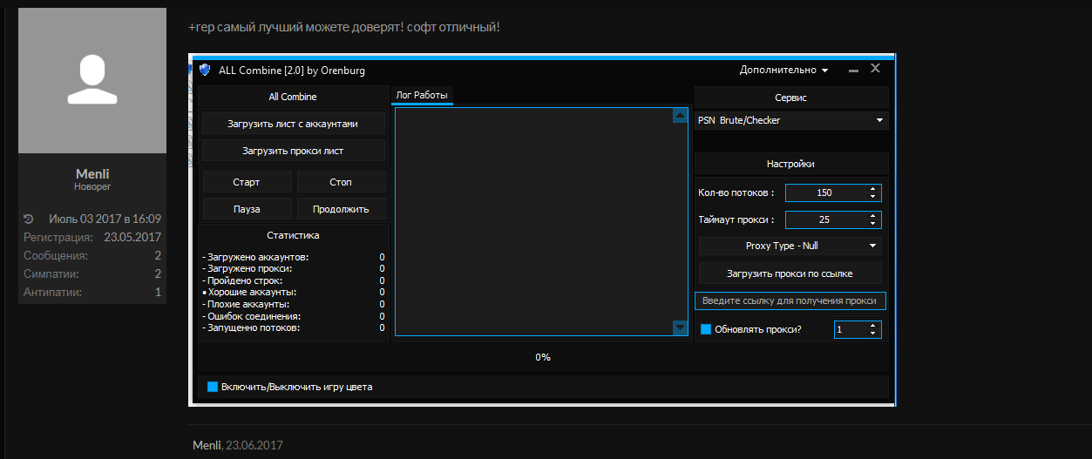Screen dimensions: 1092x459
Task: Click the Сообщения count in user info
Action: pyautogui.click(x=158, y=255)
